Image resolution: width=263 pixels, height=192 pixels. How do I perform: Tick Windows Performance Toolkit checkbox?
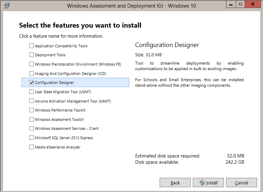[x=31, y=110]
